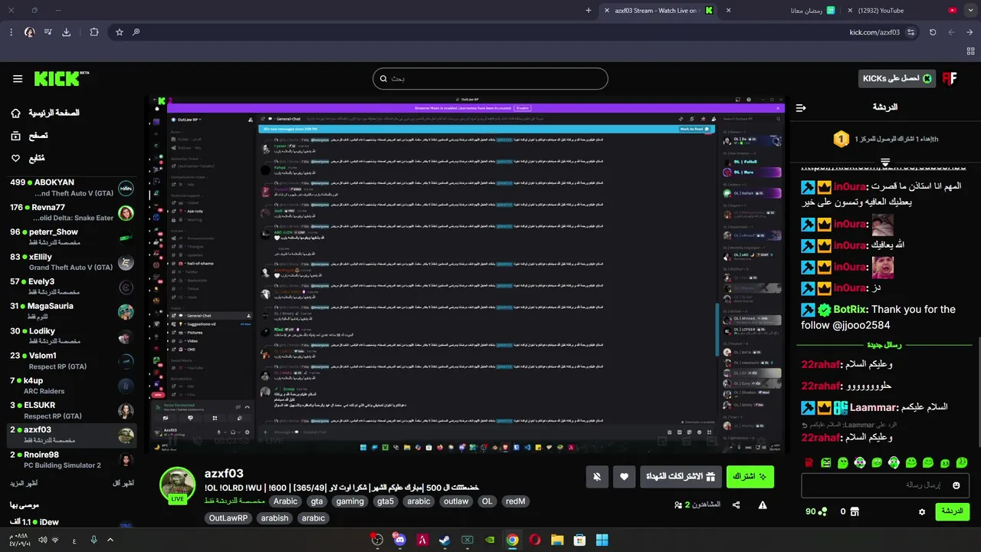The width and height of the screenshot is (981, 552).
Task: Open k4up channel in sidebar
Action: coord(72,386)
